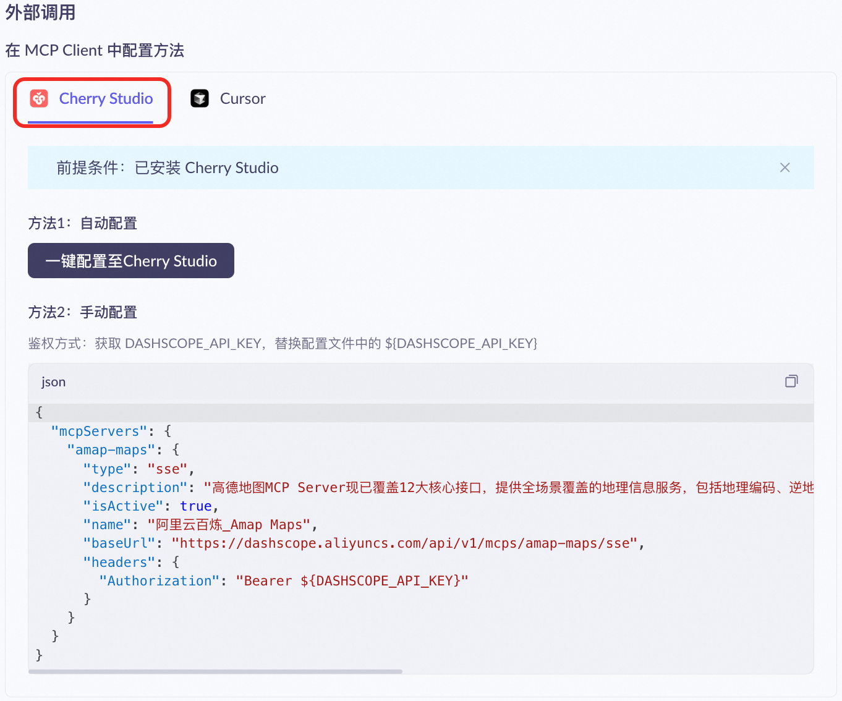
Task: Click the "sse" type value
Action: pyautogui.click(x=168, y=469)
